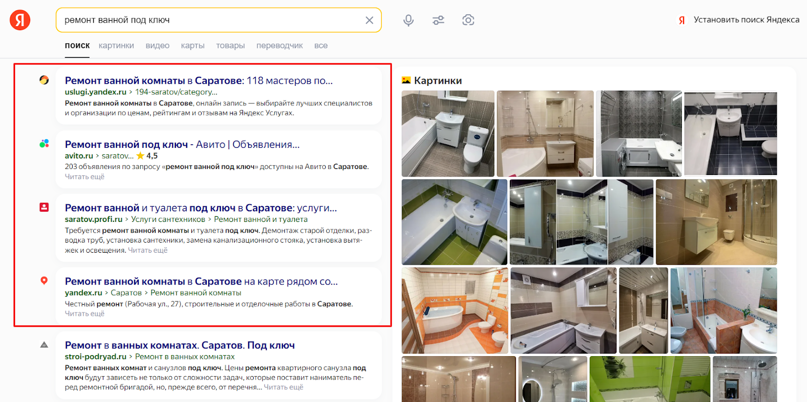Click the Картинки block picture icon
Viewport: 807px width, 402px height.
click(406, 80)
